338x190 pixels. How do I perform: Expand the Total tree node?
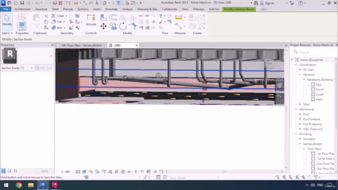[x=300, y=104]
